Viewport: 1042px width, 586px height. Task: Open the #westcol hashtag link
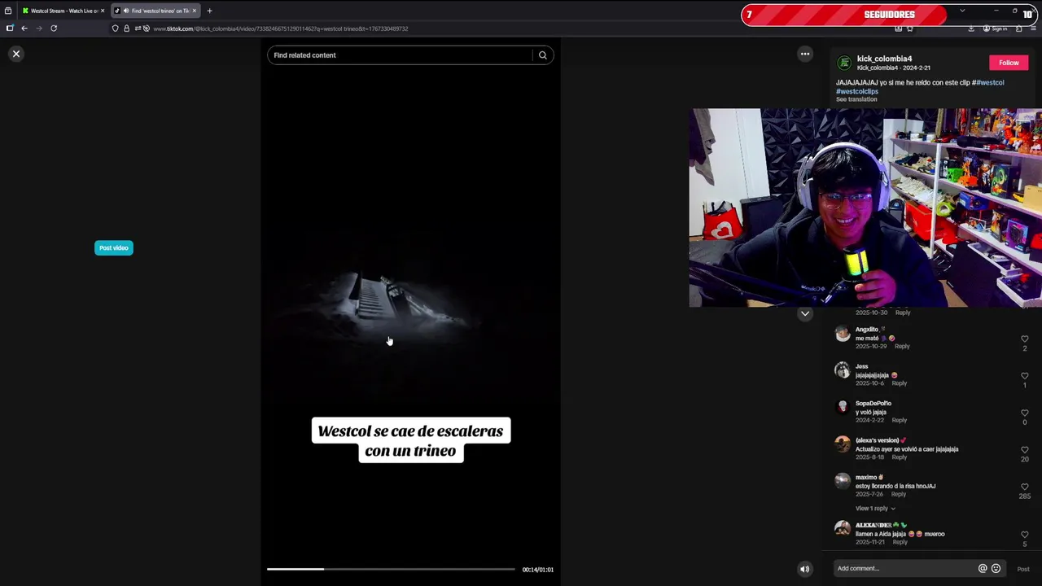(989, 82)
